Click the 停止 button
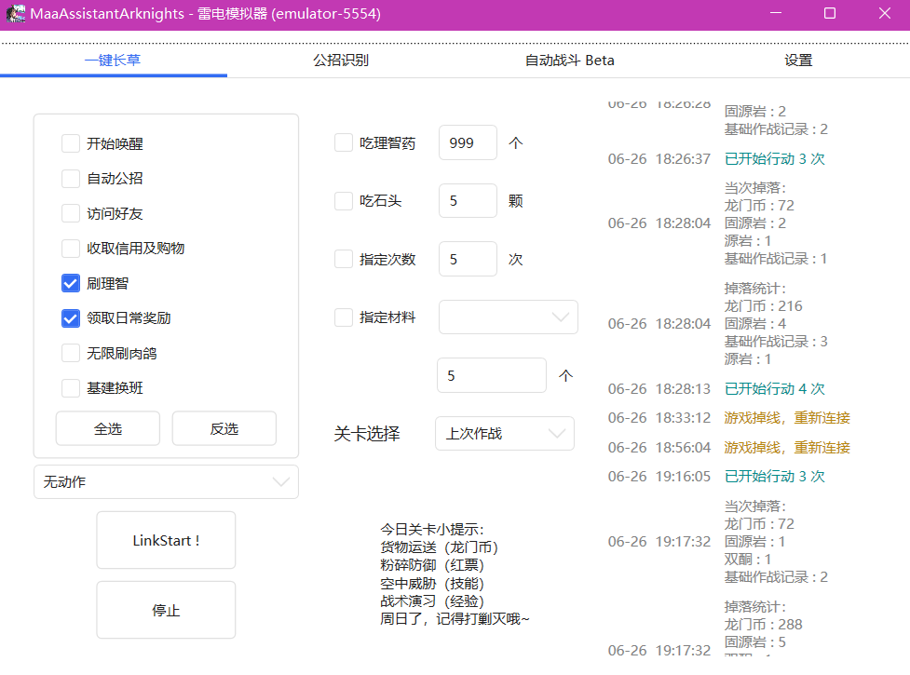Screen dimensions: 910x675 click(x=166, y=610)
